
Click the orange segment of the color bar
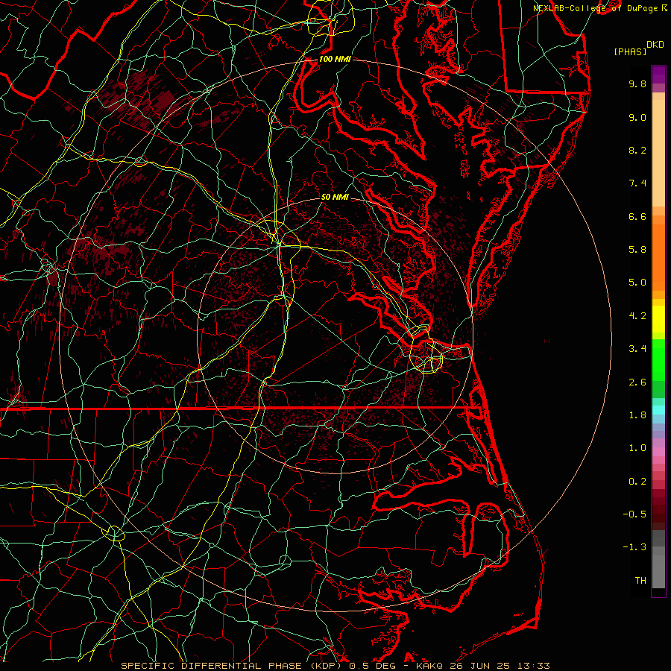click(x=658, y=256)
